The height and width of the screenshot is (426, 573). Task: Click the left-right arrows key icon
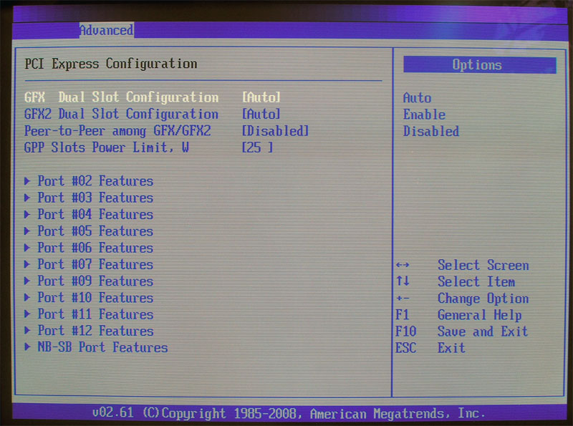(x=403, y=265)
